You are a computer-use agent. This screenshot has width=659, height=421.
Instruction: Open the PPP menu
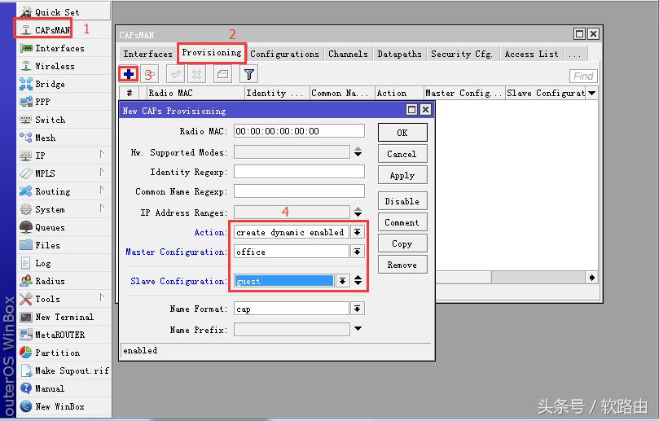pyautogui.click(x=64, y=102)
